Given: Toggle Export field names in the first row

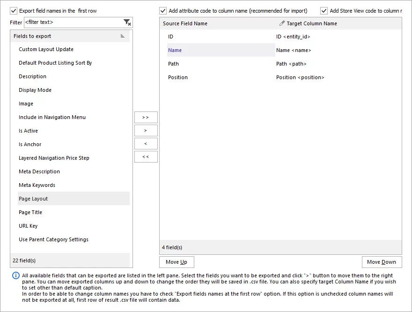Looking at the screenshot, I should [14, 11].
